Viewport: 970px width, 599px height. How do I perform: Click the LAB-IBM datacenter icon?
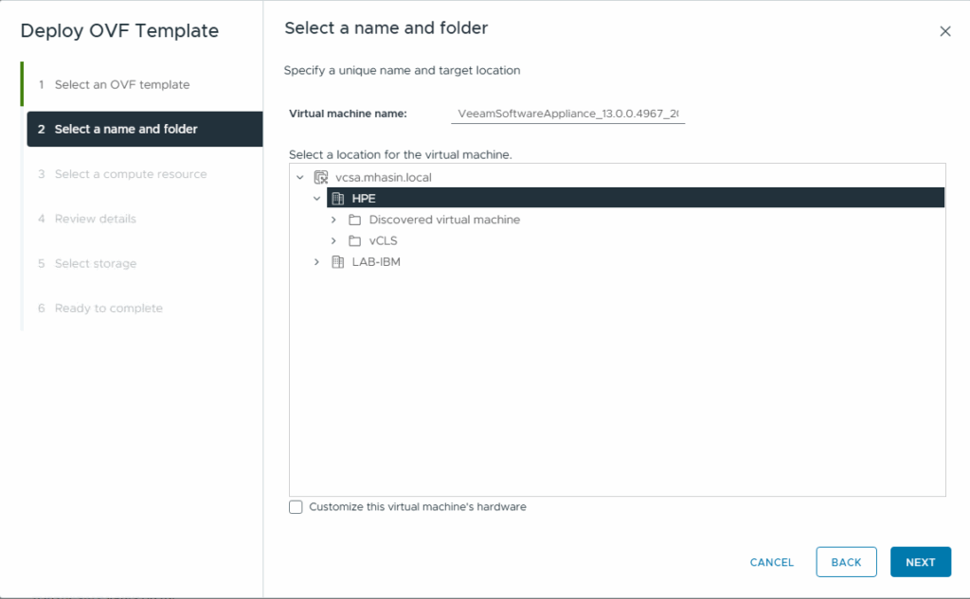coord(337,262)
